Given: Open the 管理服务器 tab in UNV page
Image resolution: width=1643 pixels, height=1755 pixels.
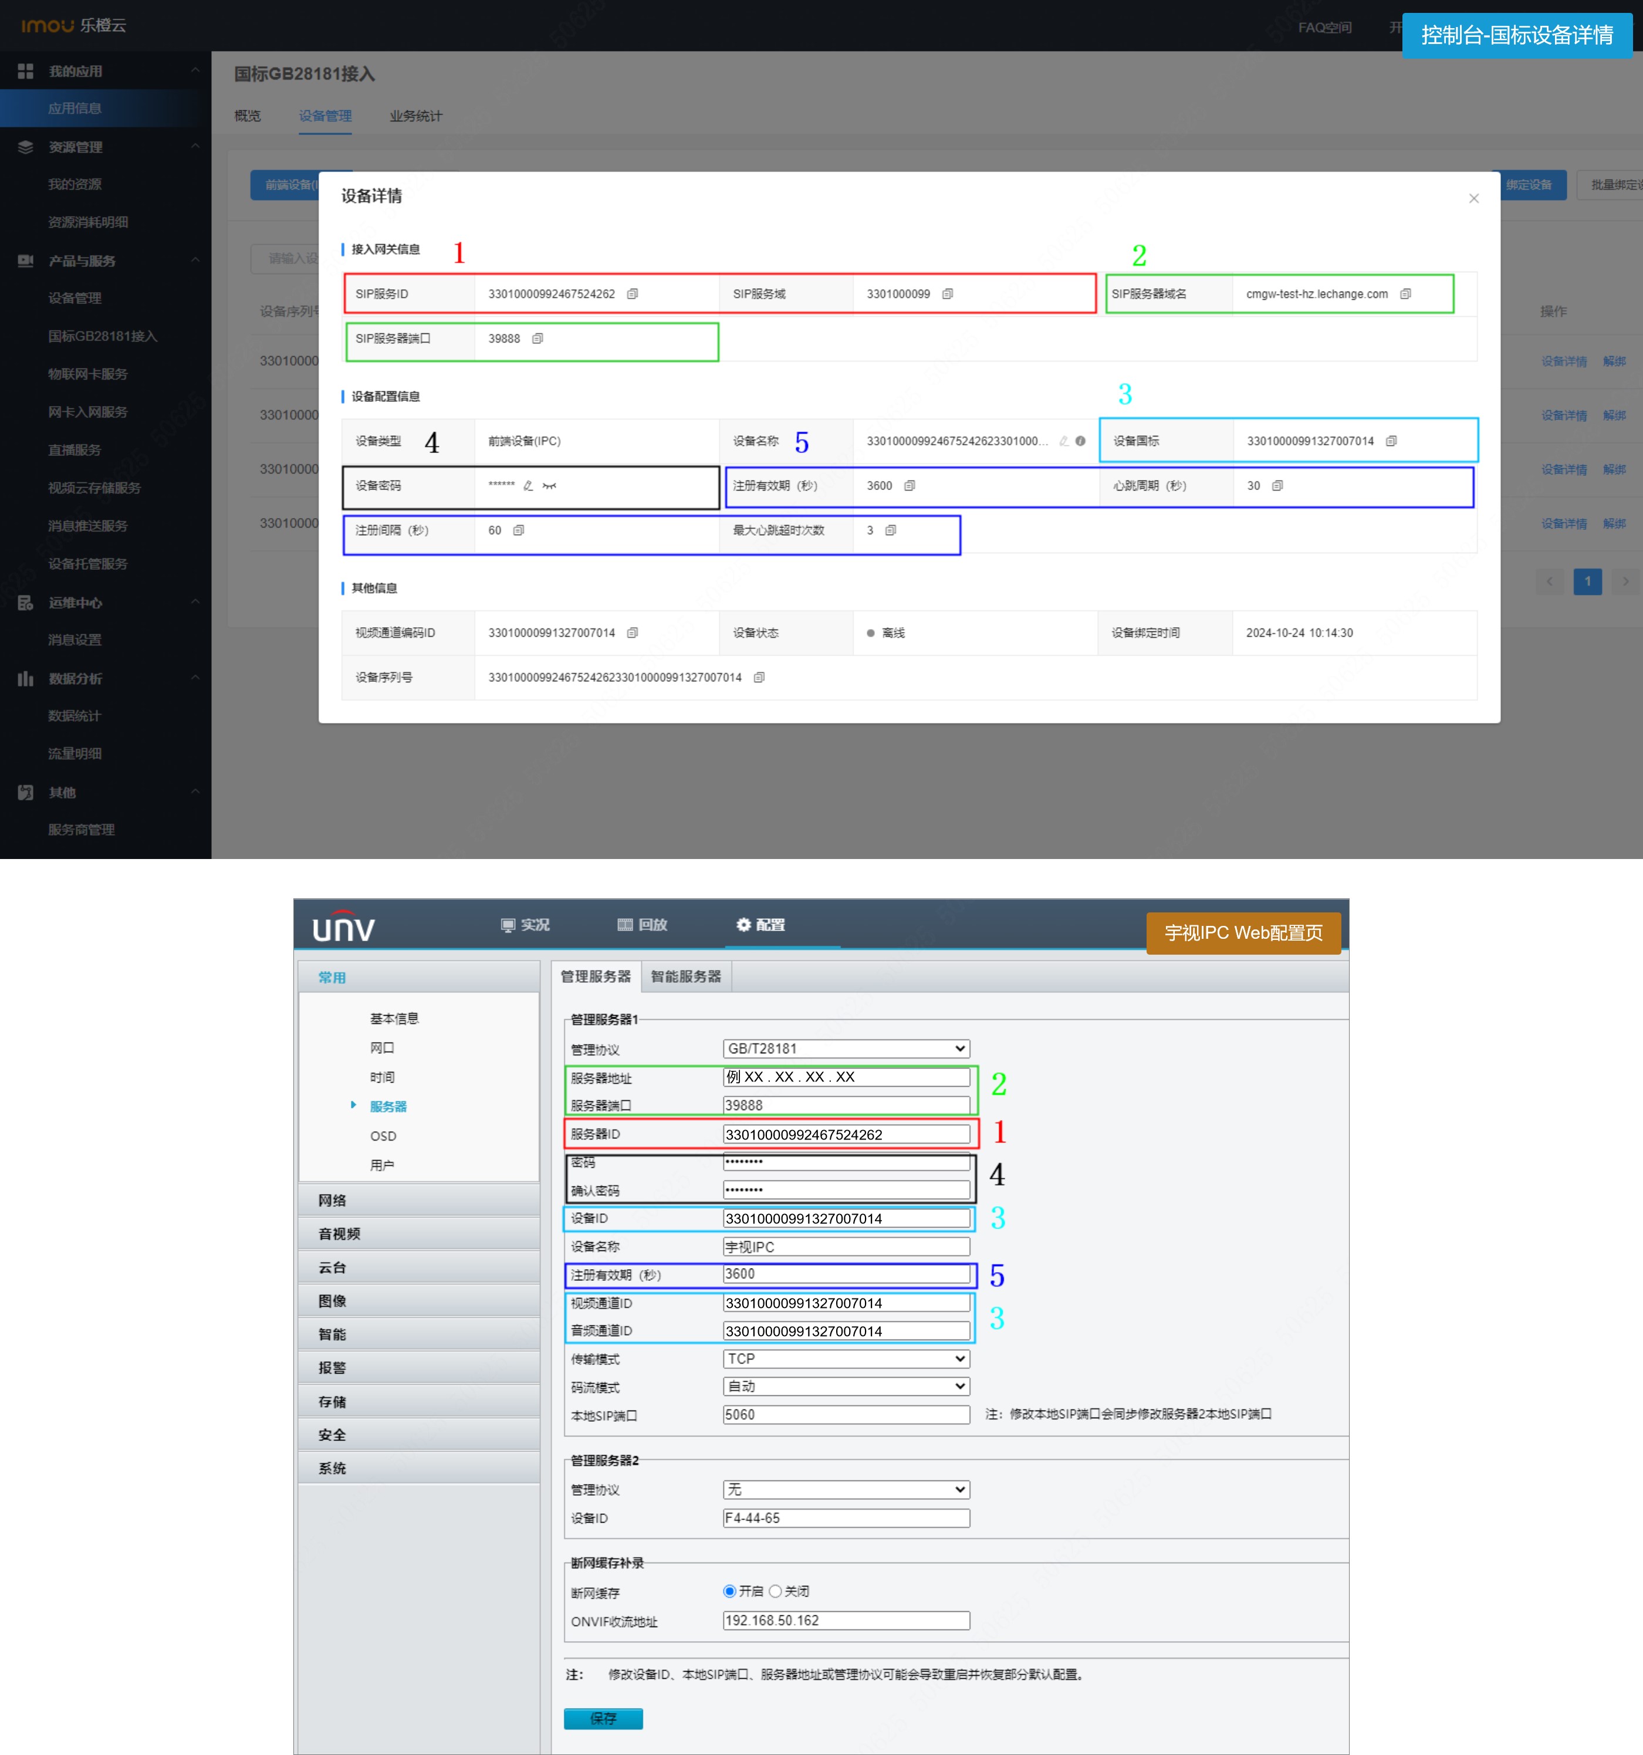Looking at the screenshot, I should click(x=596, y=976).
